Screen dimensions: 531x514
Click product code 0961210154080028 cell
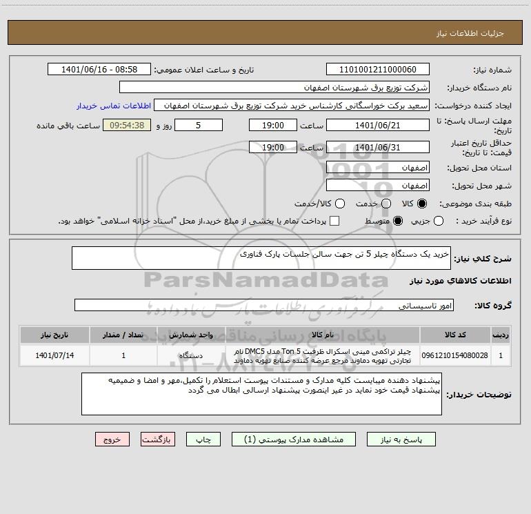[x=455, y=355]
